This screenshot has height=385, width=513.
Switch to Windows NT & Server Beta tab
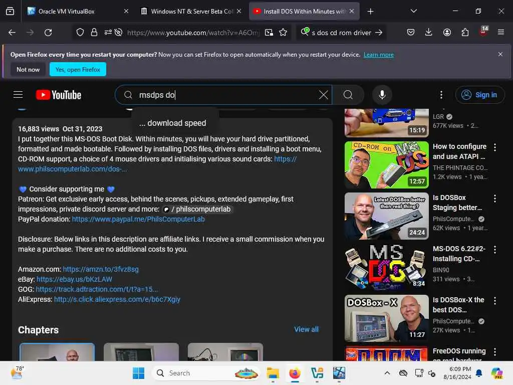click(x=192, y=12)
